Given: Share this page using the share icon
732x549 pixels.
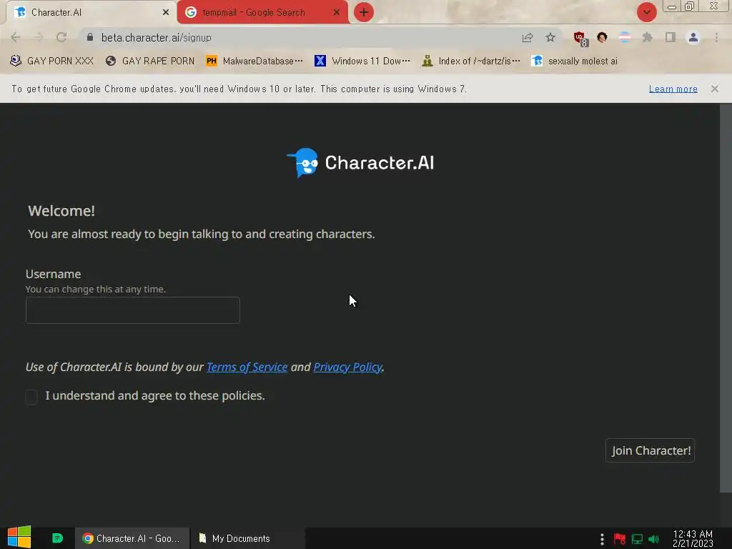Looking at the screenshot, I should 528,37.
